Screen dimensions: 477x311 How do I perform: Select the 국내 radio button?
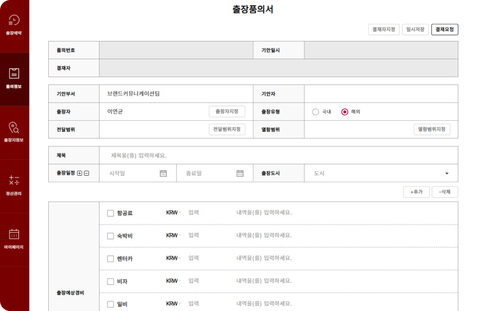pyautogui.click(x=316, y=111)
